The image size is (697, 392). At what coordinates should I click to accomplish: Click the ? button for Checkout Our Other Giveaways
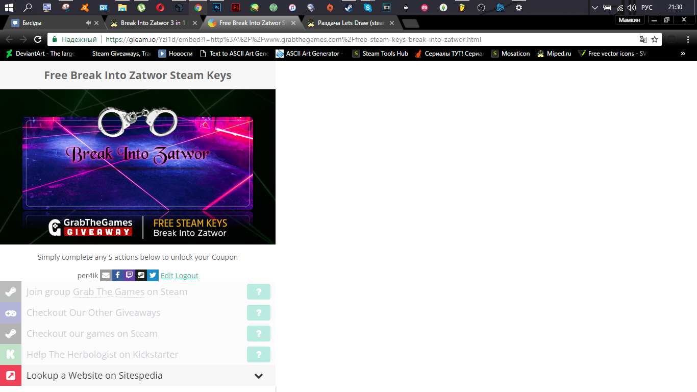click(259, 313)
